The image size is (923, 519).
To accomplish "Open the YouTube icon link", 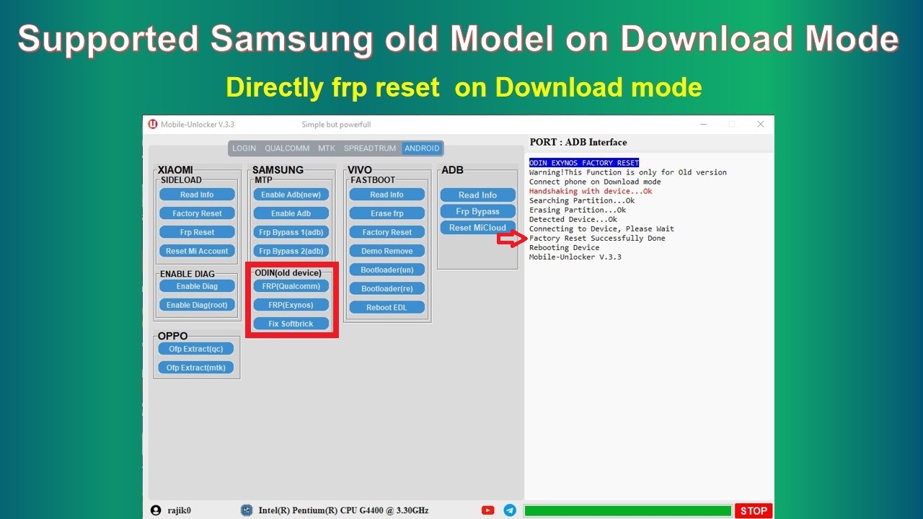I will point(488,510).
